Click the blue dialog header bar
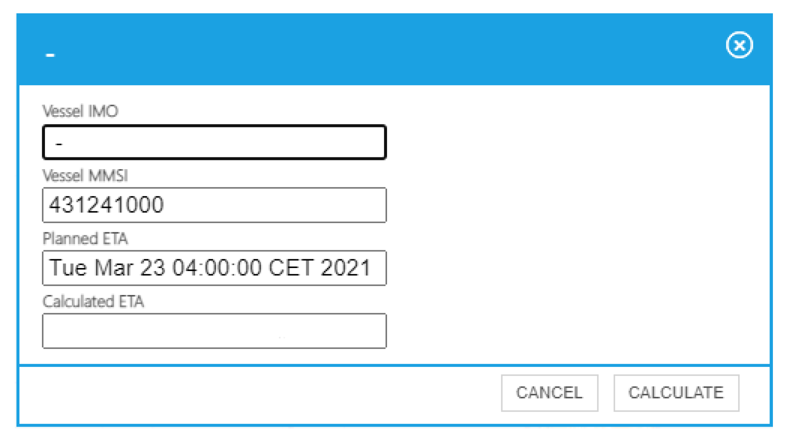The height and width of the screenshot is (441, 787). click(381, 49)
